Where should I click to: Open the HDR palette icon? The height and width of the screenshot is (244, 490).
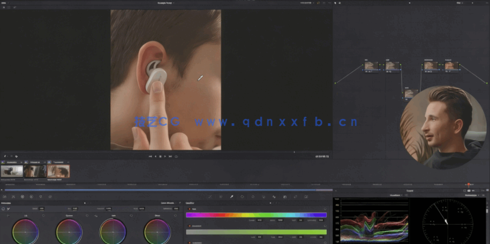tap(32, 197)
